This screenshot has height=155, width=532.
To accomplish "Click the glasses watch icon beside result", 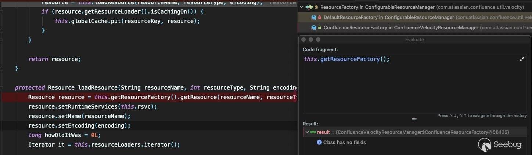I will [x=313, y=132].
